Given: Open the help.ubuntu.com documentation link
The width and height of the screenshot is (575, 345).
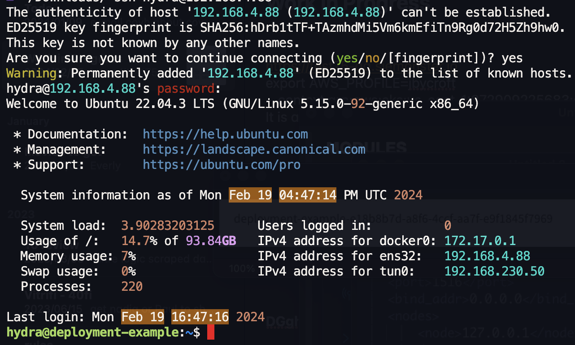Looking at the screenshot, I should (225, 134).
